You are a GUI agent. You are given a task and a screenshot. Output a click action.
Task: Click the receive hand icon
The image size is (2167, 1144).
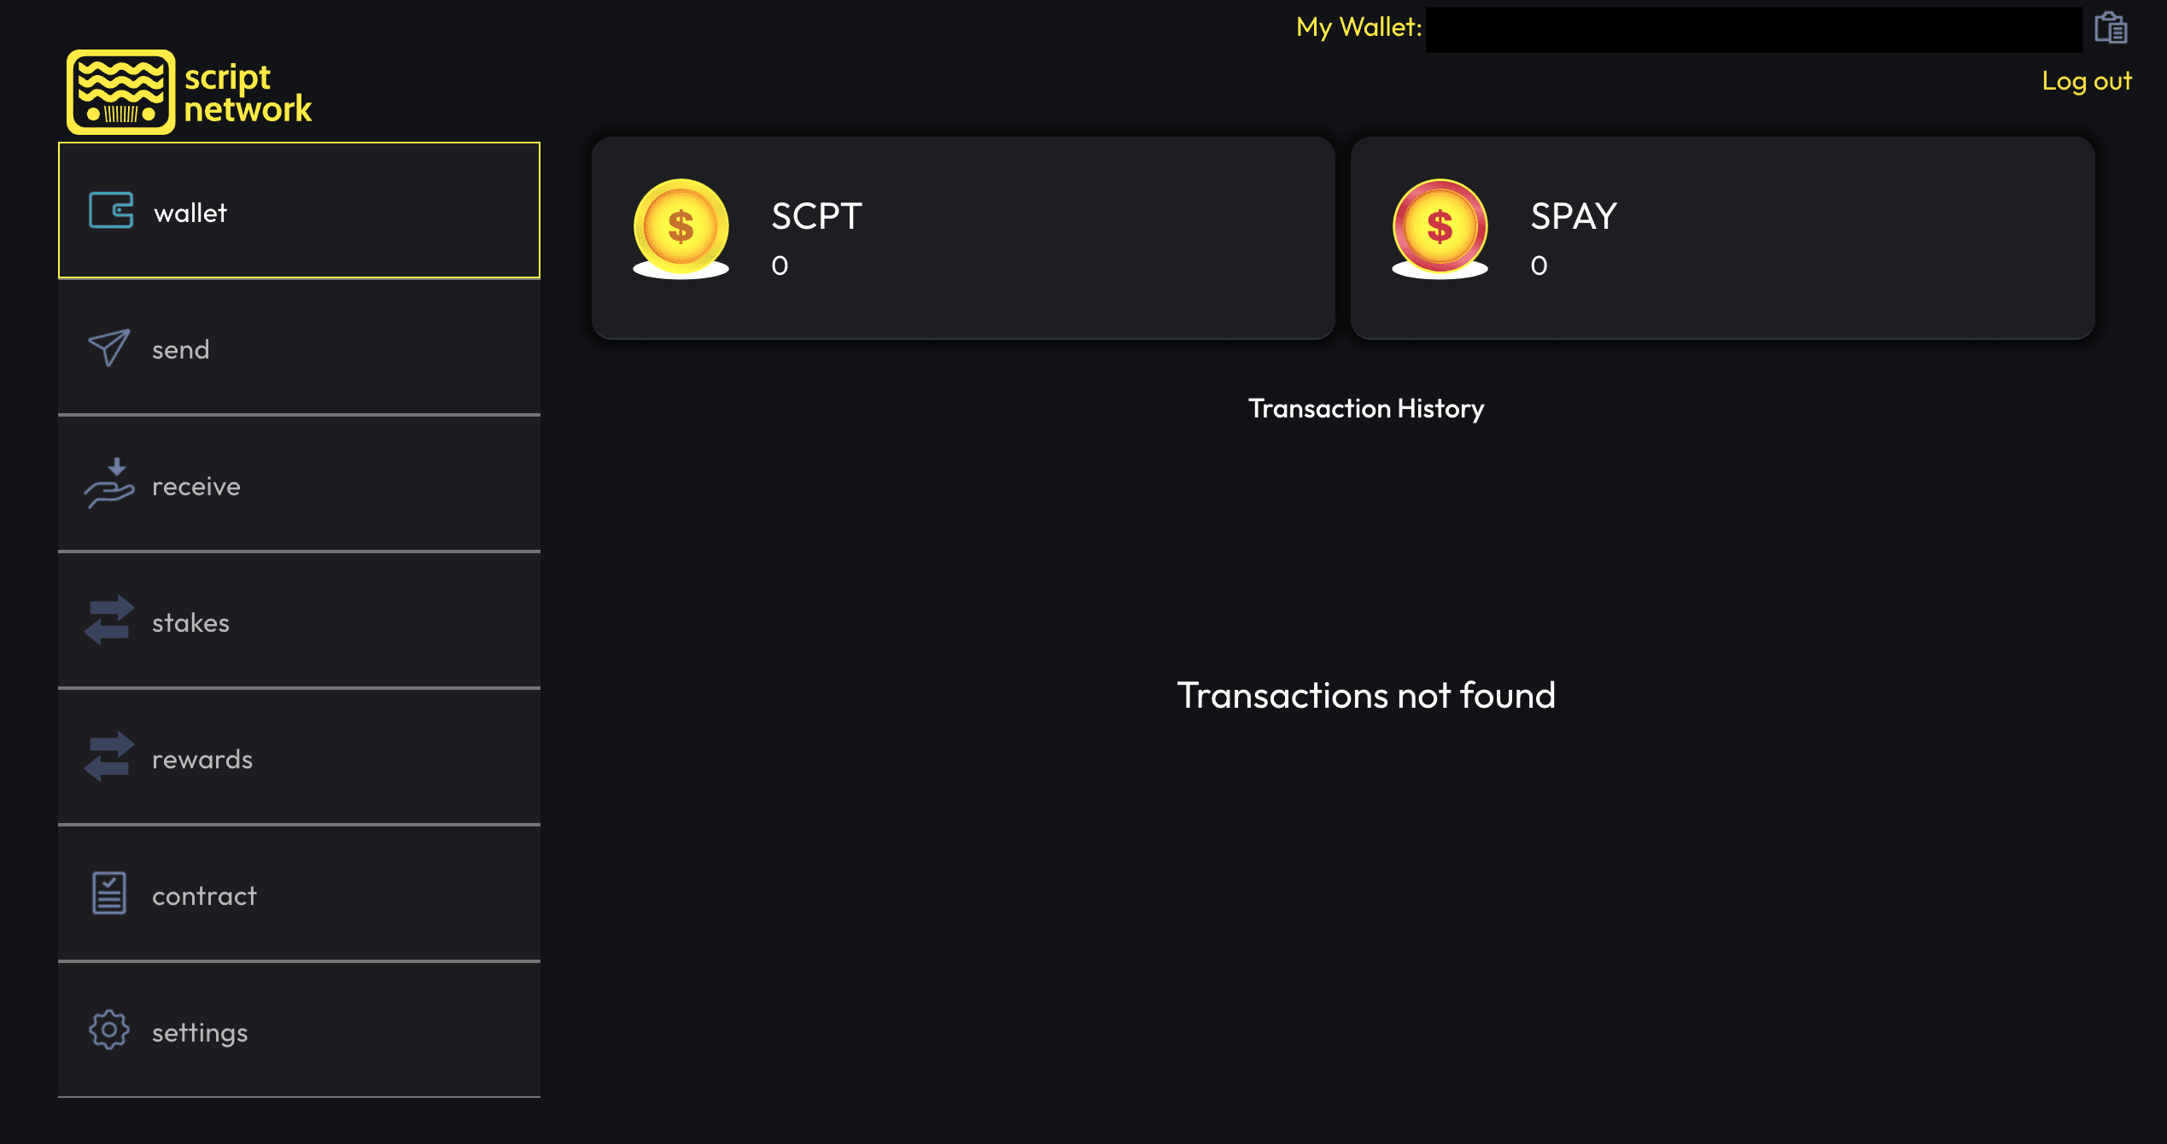coord(109,483)
